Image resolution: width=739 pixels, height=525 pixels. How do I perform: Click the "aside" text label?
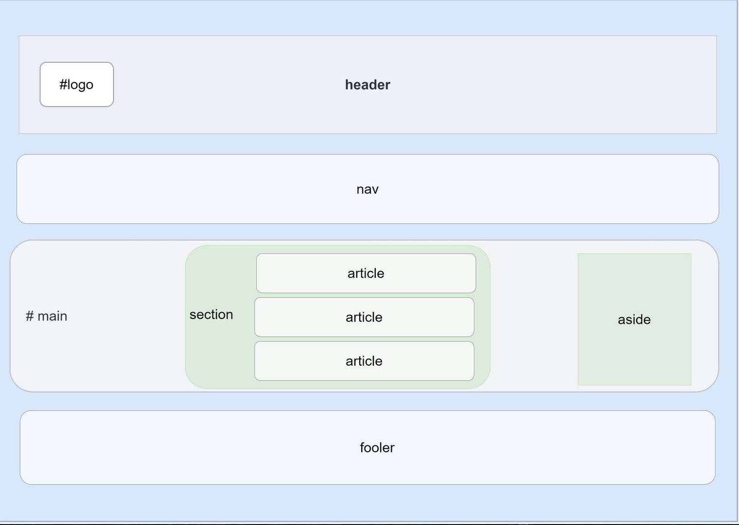[x=634, y=320]
